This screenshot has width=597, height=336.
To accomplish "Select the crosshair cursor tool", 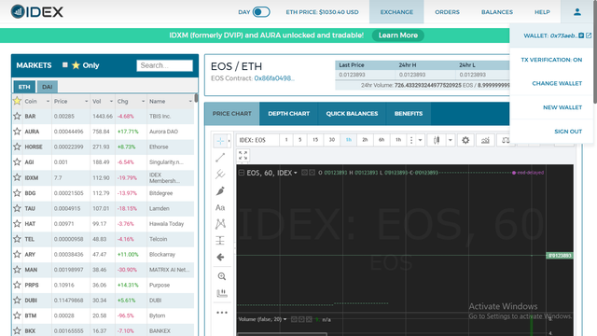I will 220,141.
